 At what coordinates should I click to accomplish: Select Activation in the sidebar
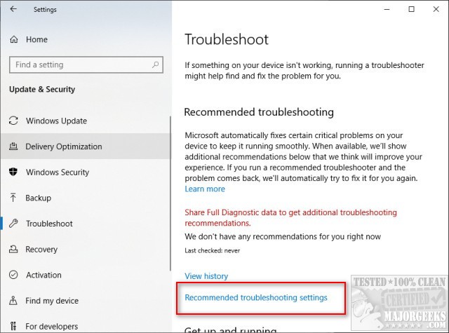tap(43, 276)
